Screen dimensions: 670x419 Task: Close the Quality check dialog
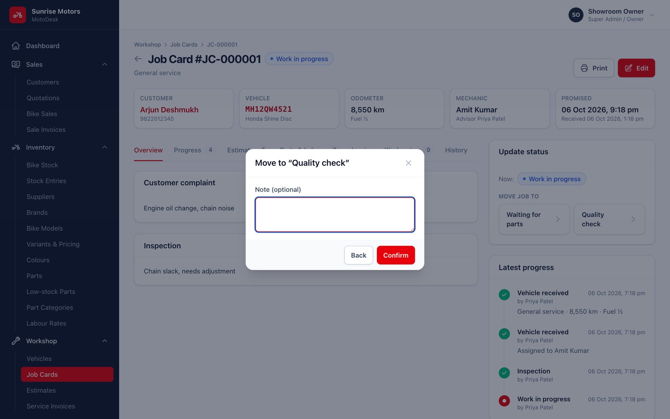click(408, 163)
